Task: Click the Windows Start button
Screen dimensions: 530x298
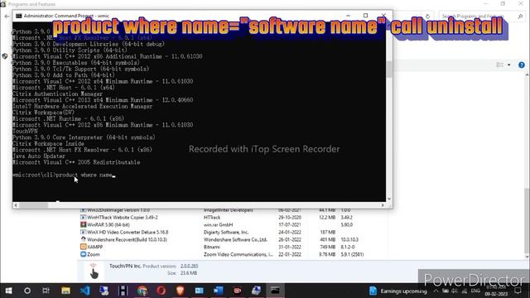Action: coord(8,291)
